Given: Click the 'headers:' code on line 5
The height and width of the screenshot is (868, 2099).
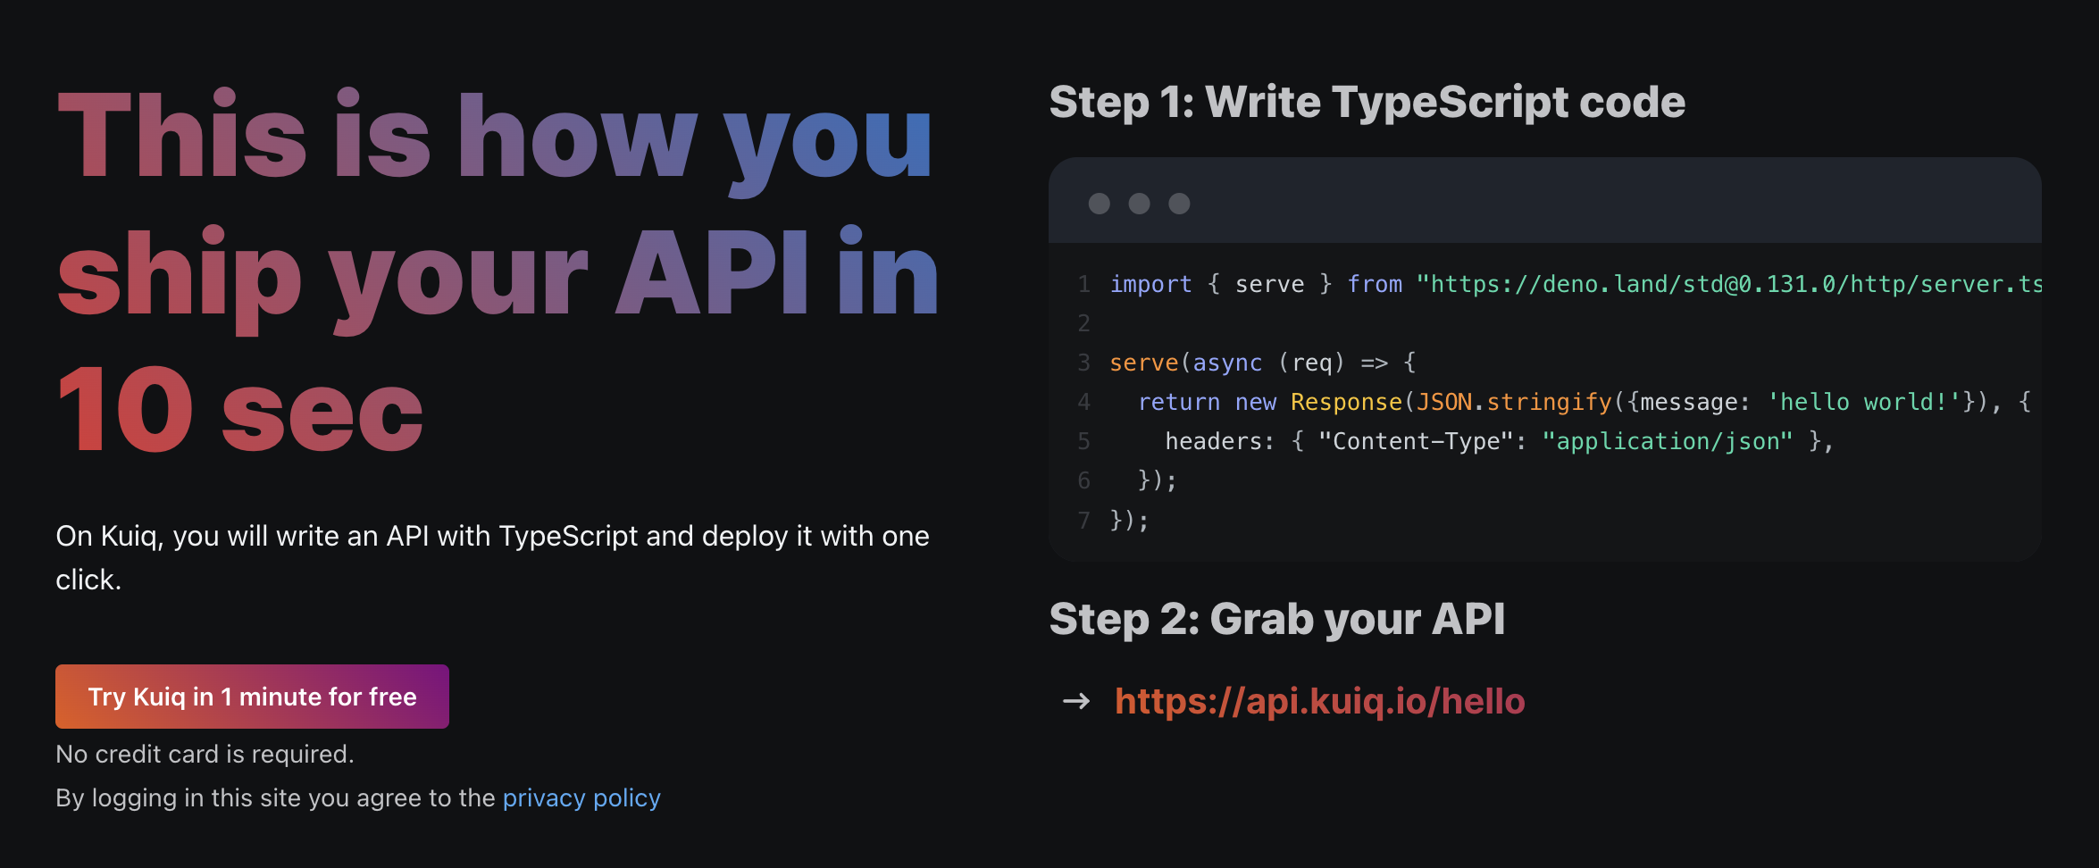Looking at the screenshot, I should (1219, 441).
